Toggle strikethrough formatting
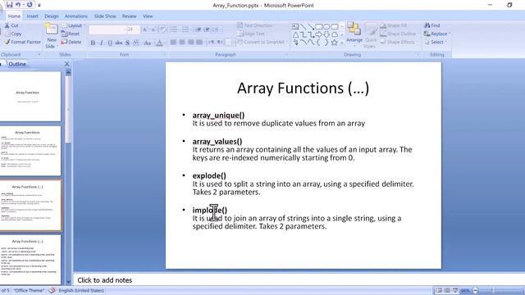Screen dimensions: 525x295 (x=118, y=43)
